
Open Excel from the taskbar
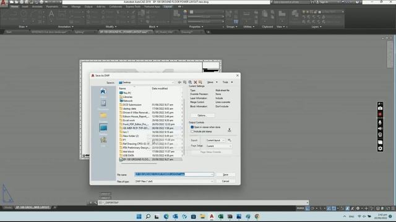[x=221, y=216]
